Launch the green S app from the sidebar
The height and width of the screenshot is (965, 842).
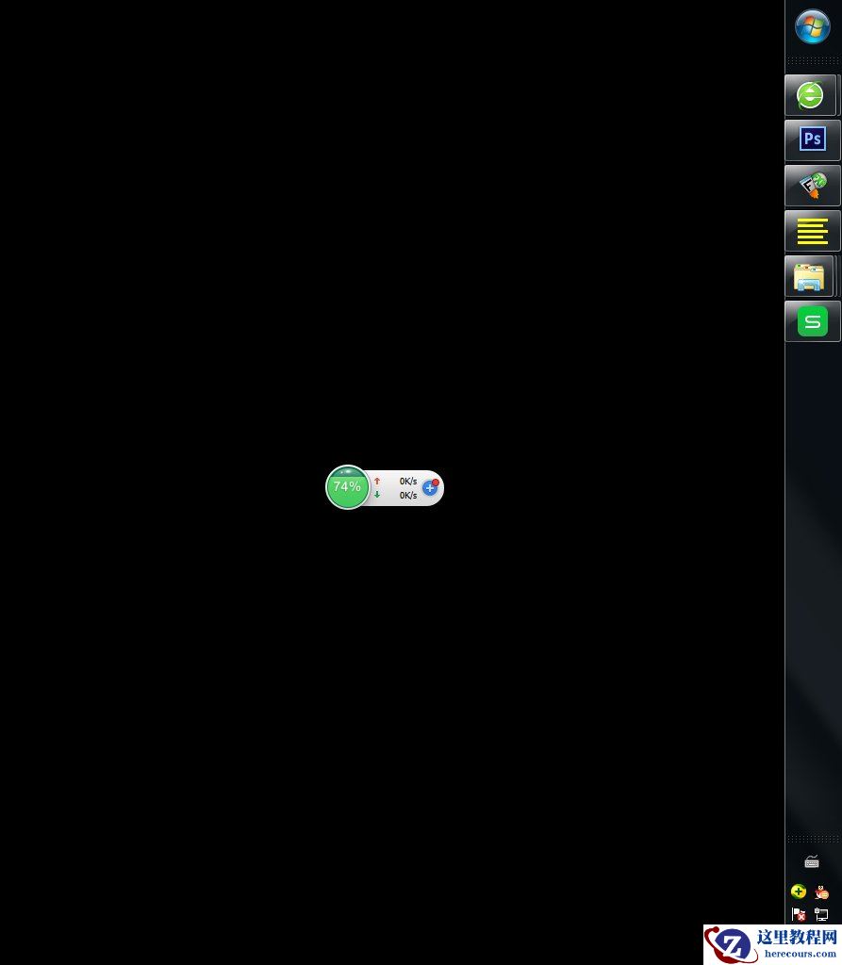811,320
